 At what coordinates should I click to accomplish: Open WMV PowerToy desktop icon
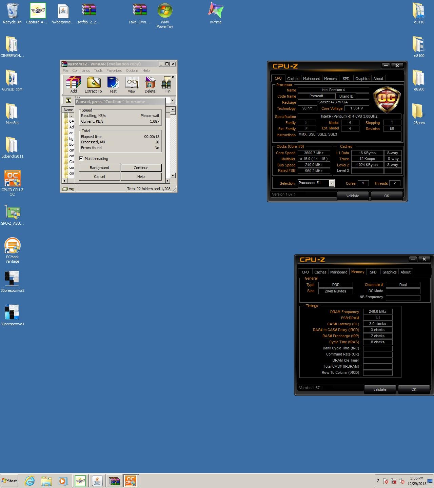165,16
